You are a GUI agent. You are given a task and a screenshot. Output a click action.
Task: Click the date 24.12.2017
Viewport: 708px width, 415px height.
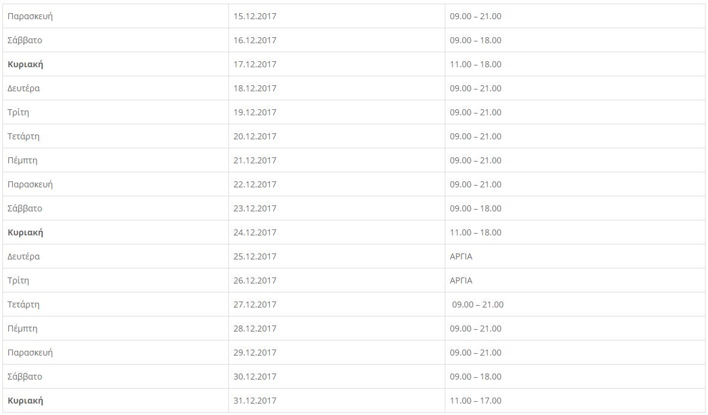tap(255, 232)
